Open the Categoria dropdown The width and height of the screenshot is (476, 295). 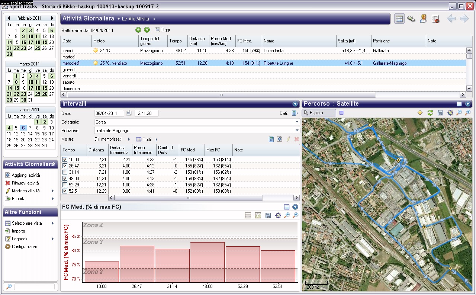click(x=297, y=122)
